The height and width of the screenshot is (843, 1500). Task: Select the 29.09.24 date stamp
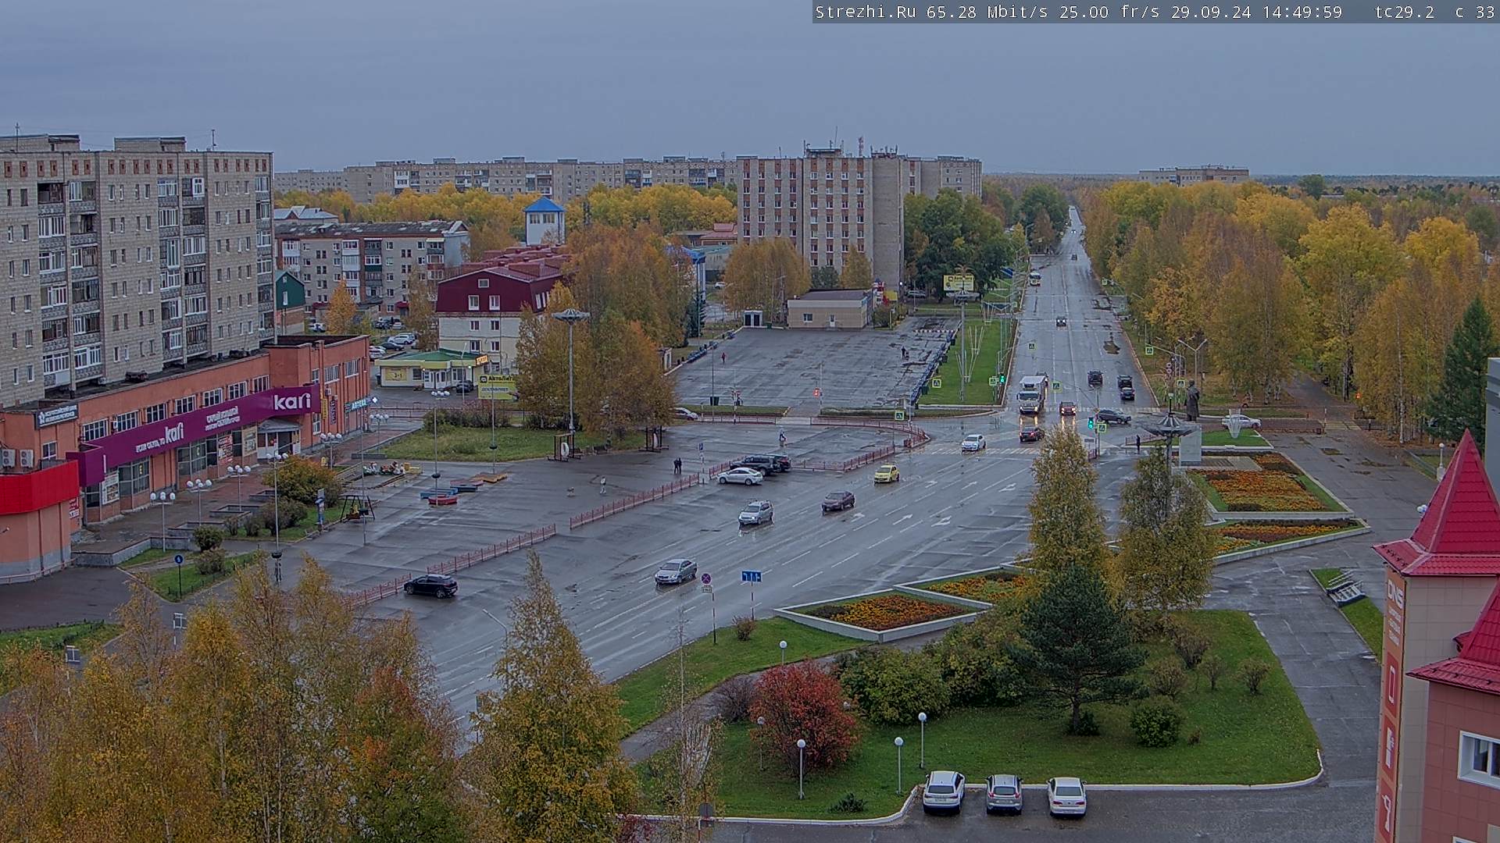click(1211, 12)
